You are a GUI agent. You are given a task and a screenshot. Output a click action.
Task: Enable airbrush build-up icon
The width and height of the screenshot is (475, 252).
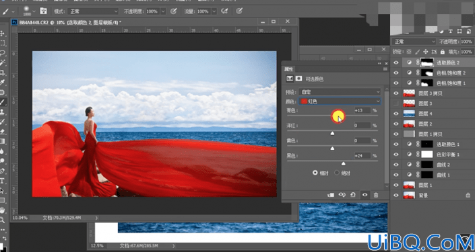pyautogui.click(x=224, y=11)
